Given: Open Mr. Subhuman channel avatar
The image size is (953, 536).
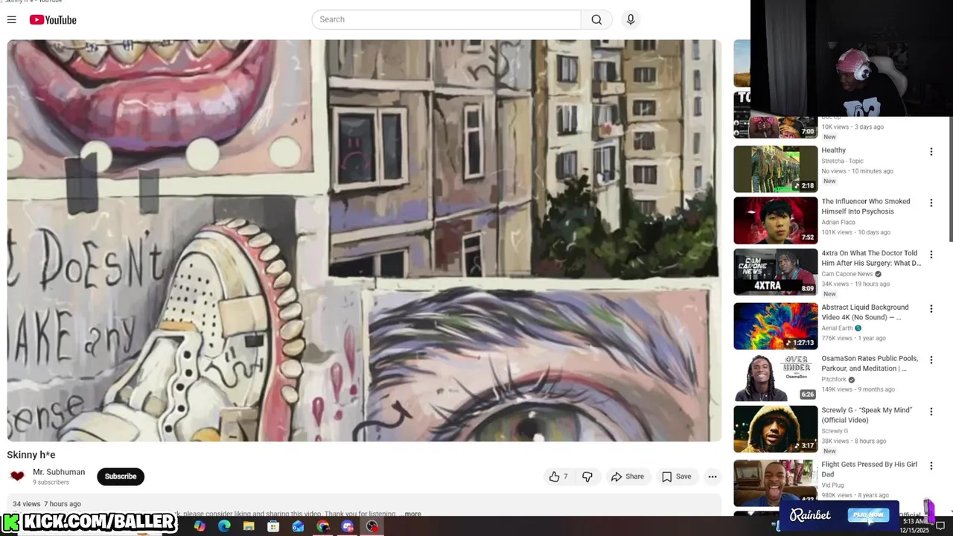Looking at the screenshot, I should [x=17, y=476].
